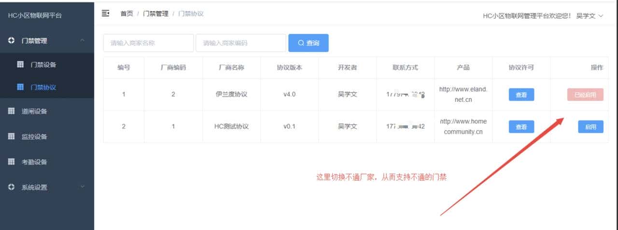Screen dimensions: 618x230
Task: Click 门禁协议 breadcrumb item
Action: (191, 14)
